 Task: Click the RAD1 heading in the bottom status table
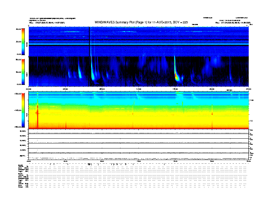(x=20, y=174)
